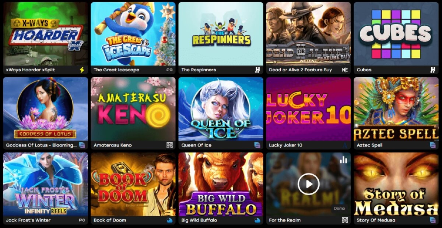
Task: Click the provider icon beside The Respinners
Action: 257,70
